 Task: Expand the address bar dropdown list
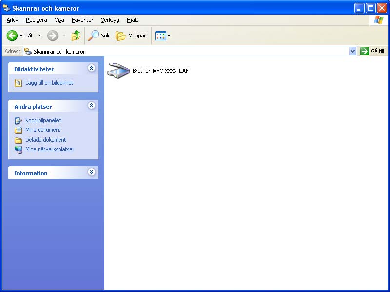point(352,52)
